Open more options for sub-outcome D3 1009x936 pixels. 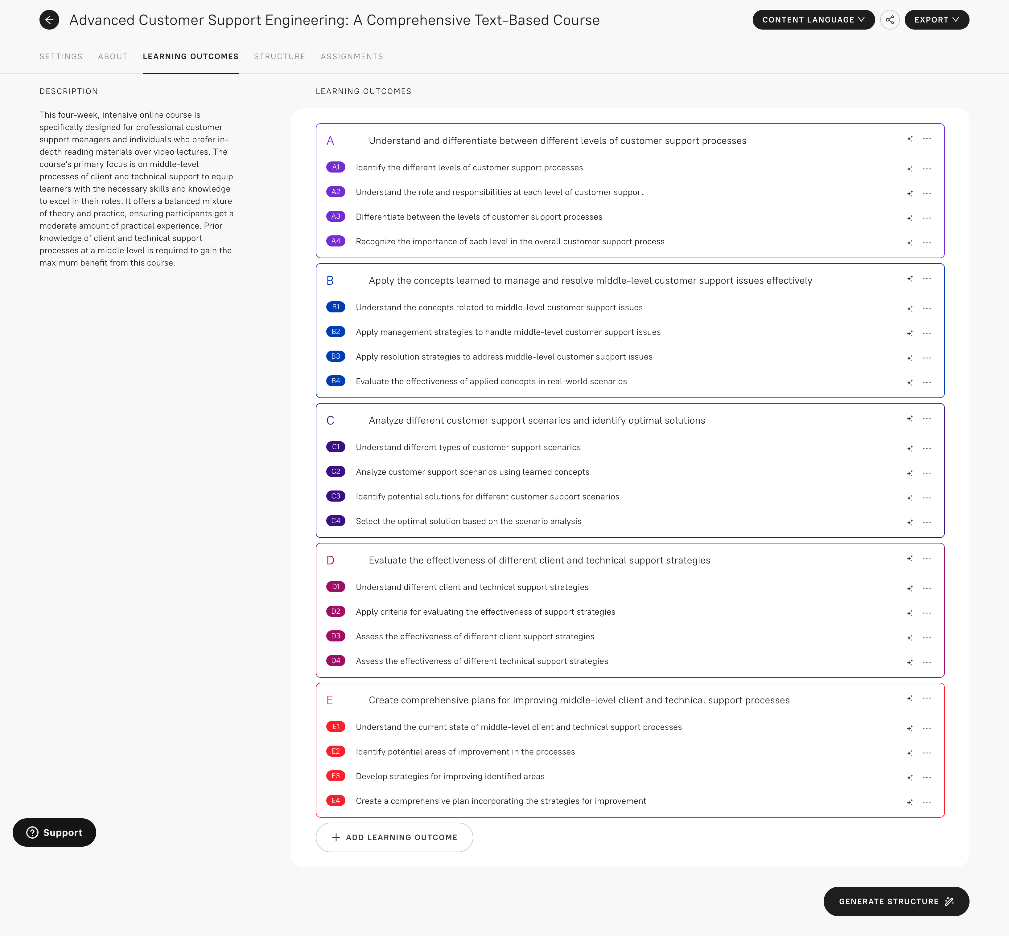coord(927,638)
